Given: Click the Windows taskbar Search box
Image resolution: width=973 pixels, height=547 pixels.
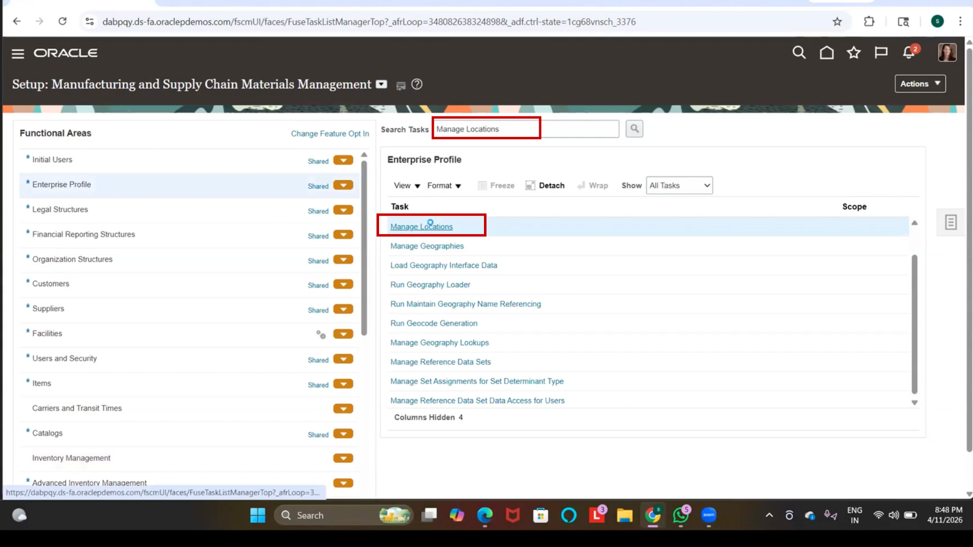Looking at the screenshot, I should pos(344,515).
